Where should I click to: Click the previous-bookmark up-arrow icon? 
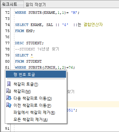pyautogui.click(x=9, y=105)
